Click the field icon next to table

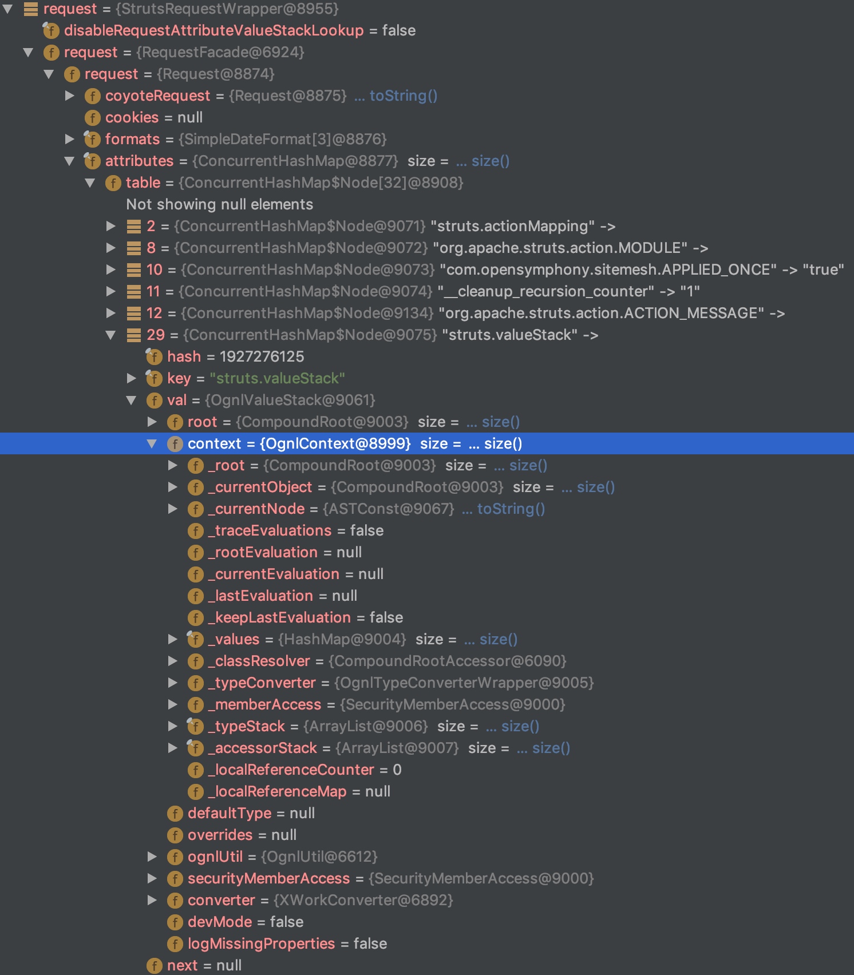point(113,183)
